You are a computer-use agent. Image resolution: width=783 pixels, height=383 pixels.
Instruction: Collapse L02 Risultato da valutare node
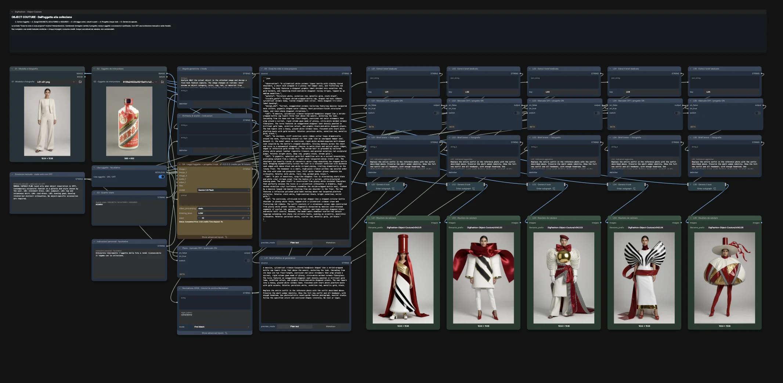point(449,218)
